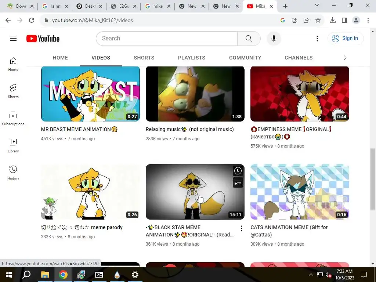Open MR BEAST MEME ANIMATION title

click(x=79, y=129)
